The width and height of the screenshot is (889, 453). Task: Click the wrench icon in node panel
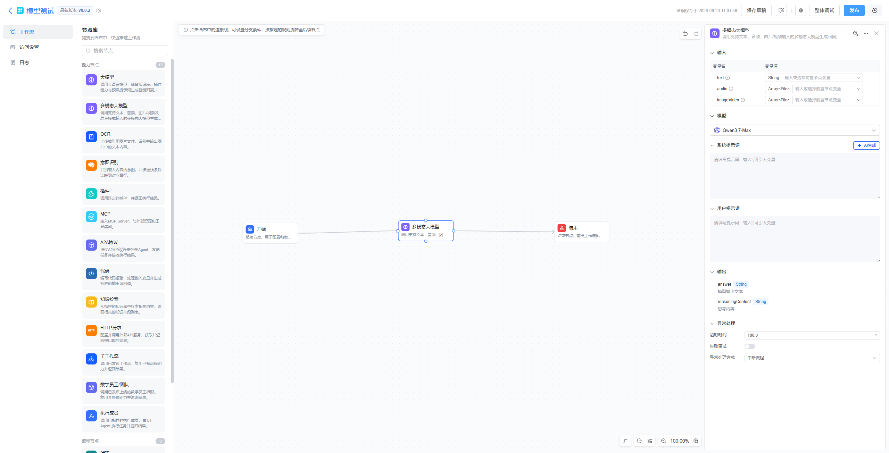(x=856, y=33)
